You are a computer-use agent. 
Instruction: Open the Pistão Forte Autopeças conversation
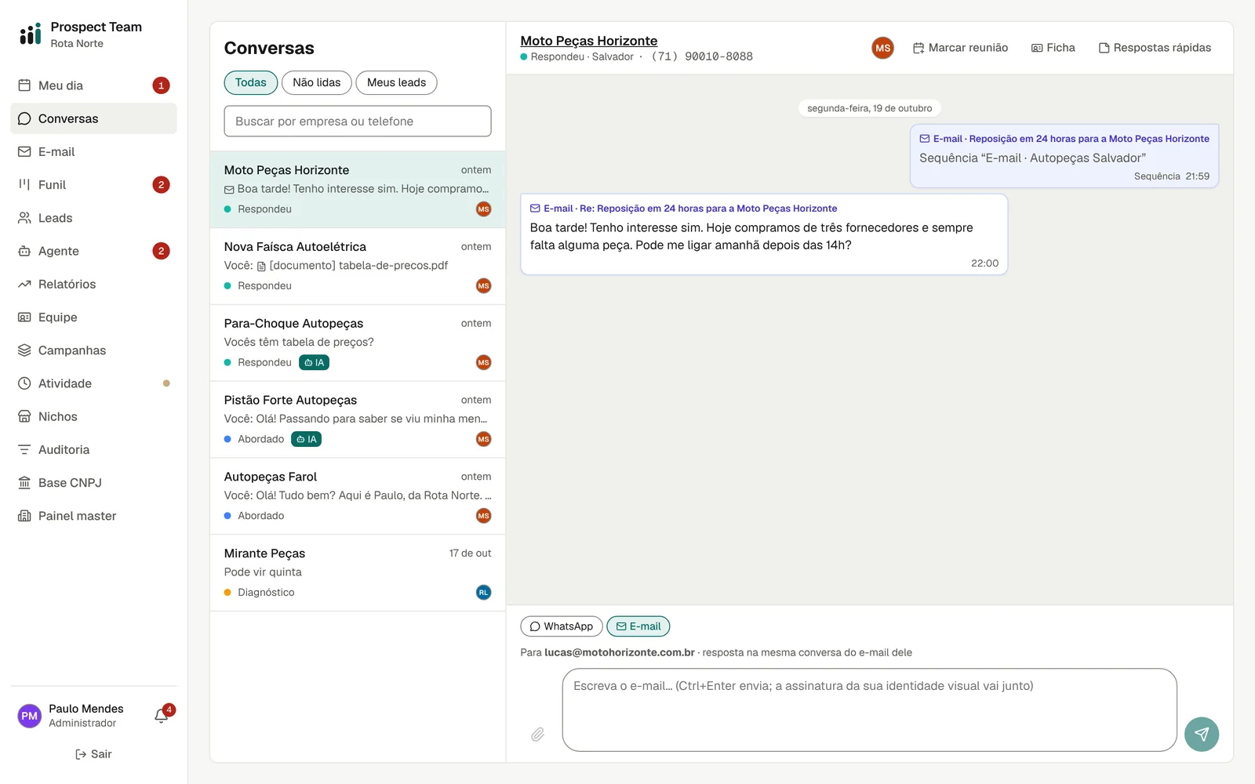[358, 420]
